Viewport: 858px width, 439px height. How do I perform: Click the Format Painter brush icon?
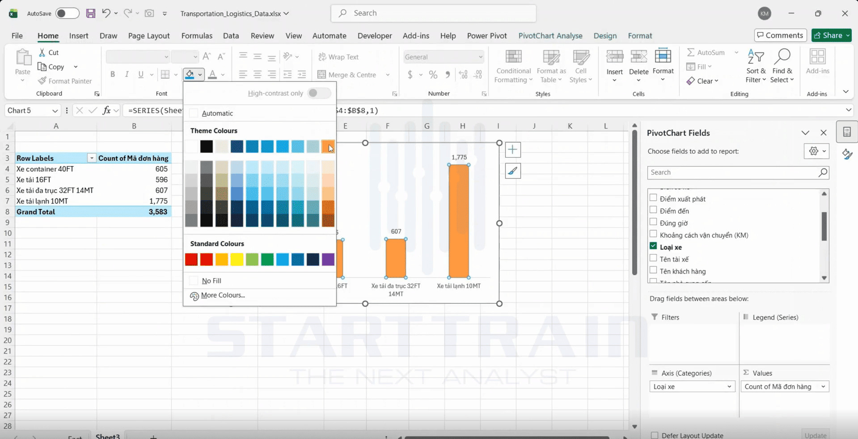(42, 81)
